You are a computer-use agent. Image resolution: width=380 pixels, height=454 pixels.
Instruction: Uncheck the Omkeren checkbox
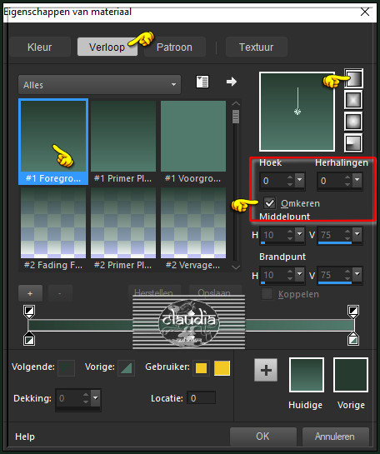pos(269,203)
